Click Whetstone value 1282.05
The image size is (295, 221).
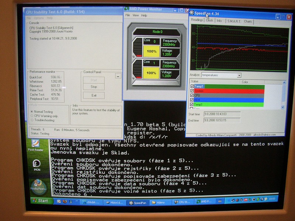[x=56, y=81]
